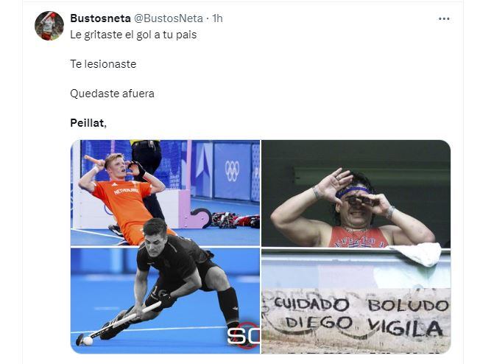Open the Bustosneta display name link

click(x=100, y=18)
